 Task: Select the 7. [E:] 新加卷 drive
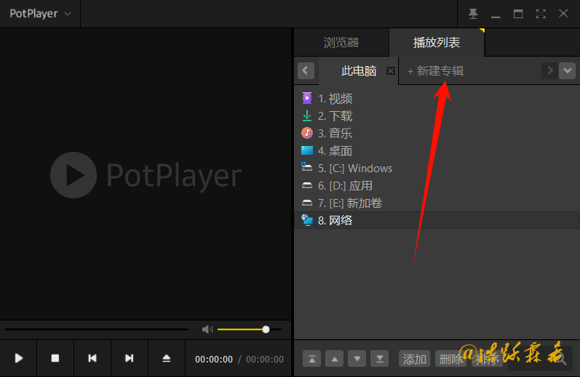(x=437, y=203)
